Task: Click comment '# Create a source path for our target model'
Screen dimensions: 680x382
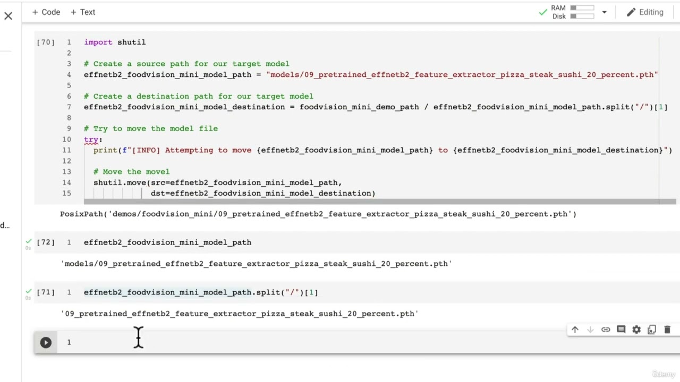Action: click(x=186, y=64)
